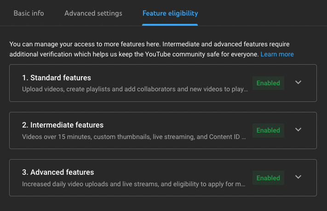
Task: Switch to the Basic info tab
Action: click(x=29, y=13)
